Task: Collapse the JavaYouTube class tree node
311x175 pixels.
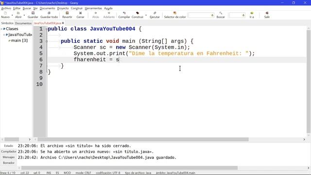Action: [4, 35]
